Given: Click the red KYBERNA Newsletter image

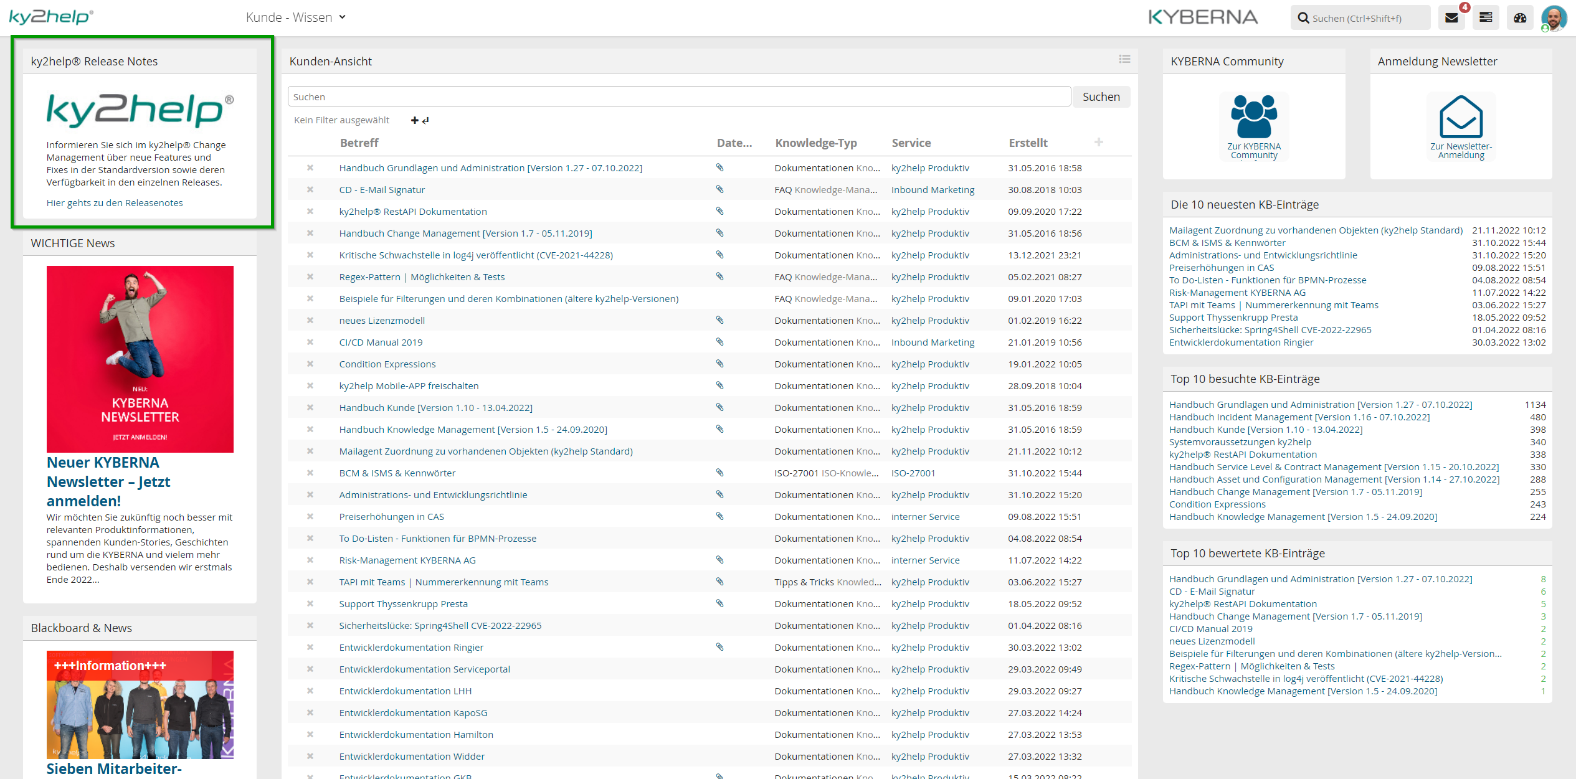Looking at the screenshot, I should point(140,359).
